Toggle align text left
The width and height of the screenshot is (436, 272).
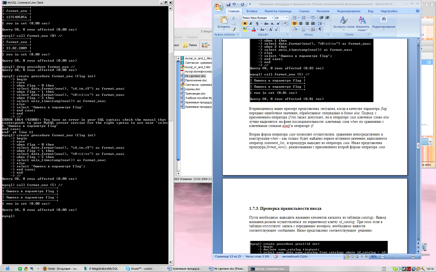[295, 24]
